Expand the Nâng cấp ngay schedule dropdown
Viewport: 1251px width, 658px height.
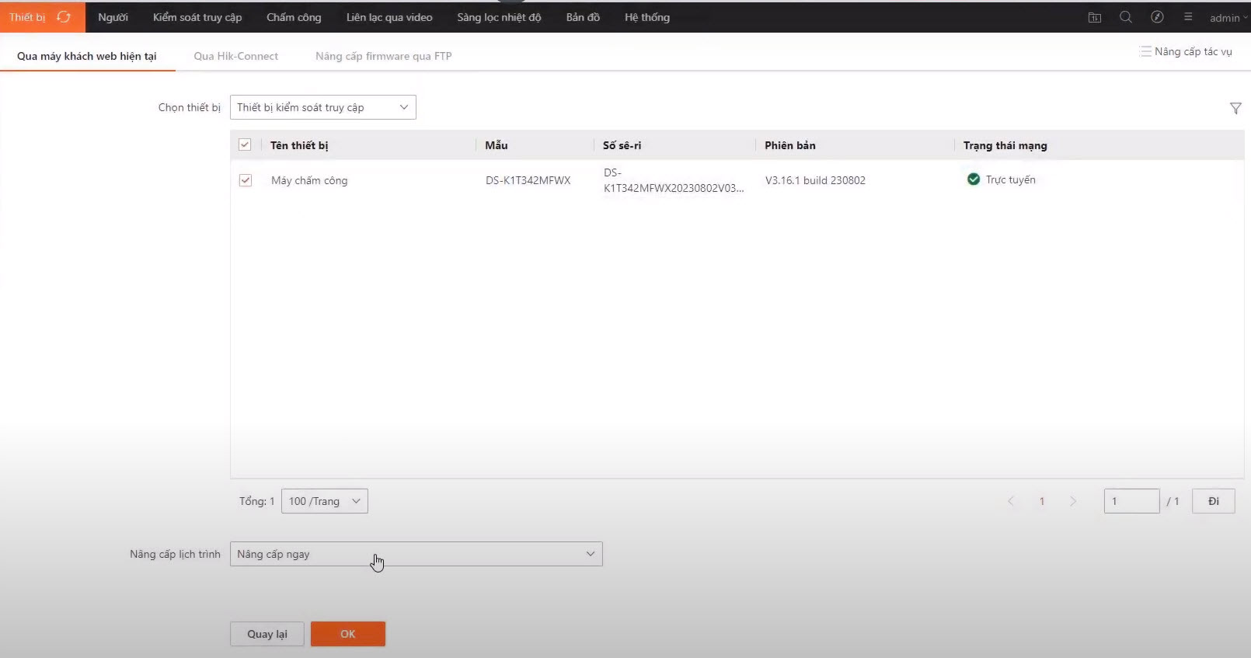tap(416, 554)
